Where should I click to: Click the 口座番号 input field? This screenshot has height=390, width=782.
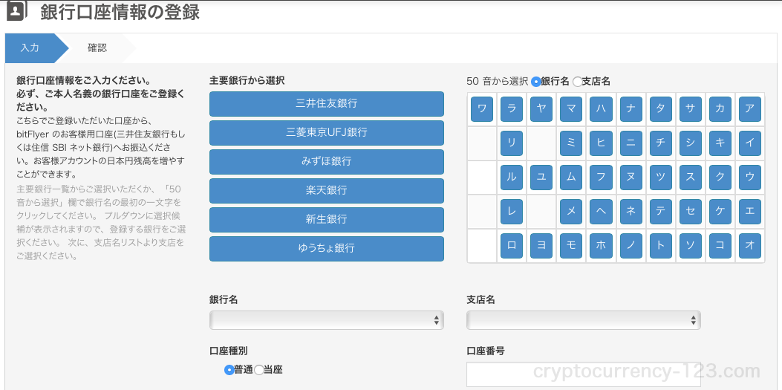(584, 374)
